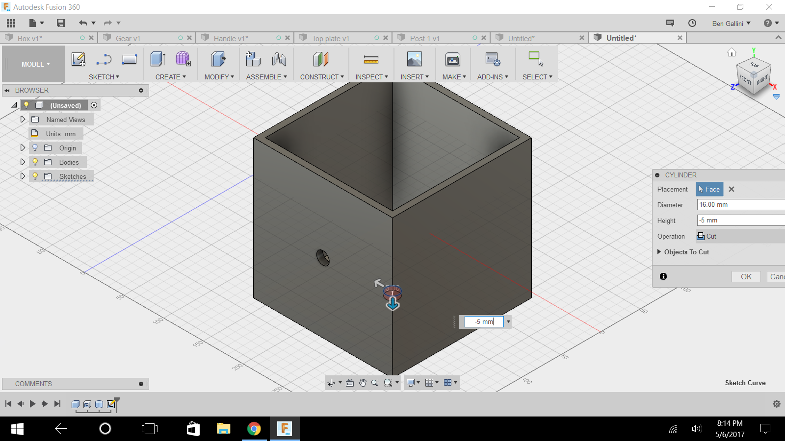The height and width of the screenshot is (441, 785).
Task: Toggle visibility bulb of Sketches folder
Action: (35, 176)
